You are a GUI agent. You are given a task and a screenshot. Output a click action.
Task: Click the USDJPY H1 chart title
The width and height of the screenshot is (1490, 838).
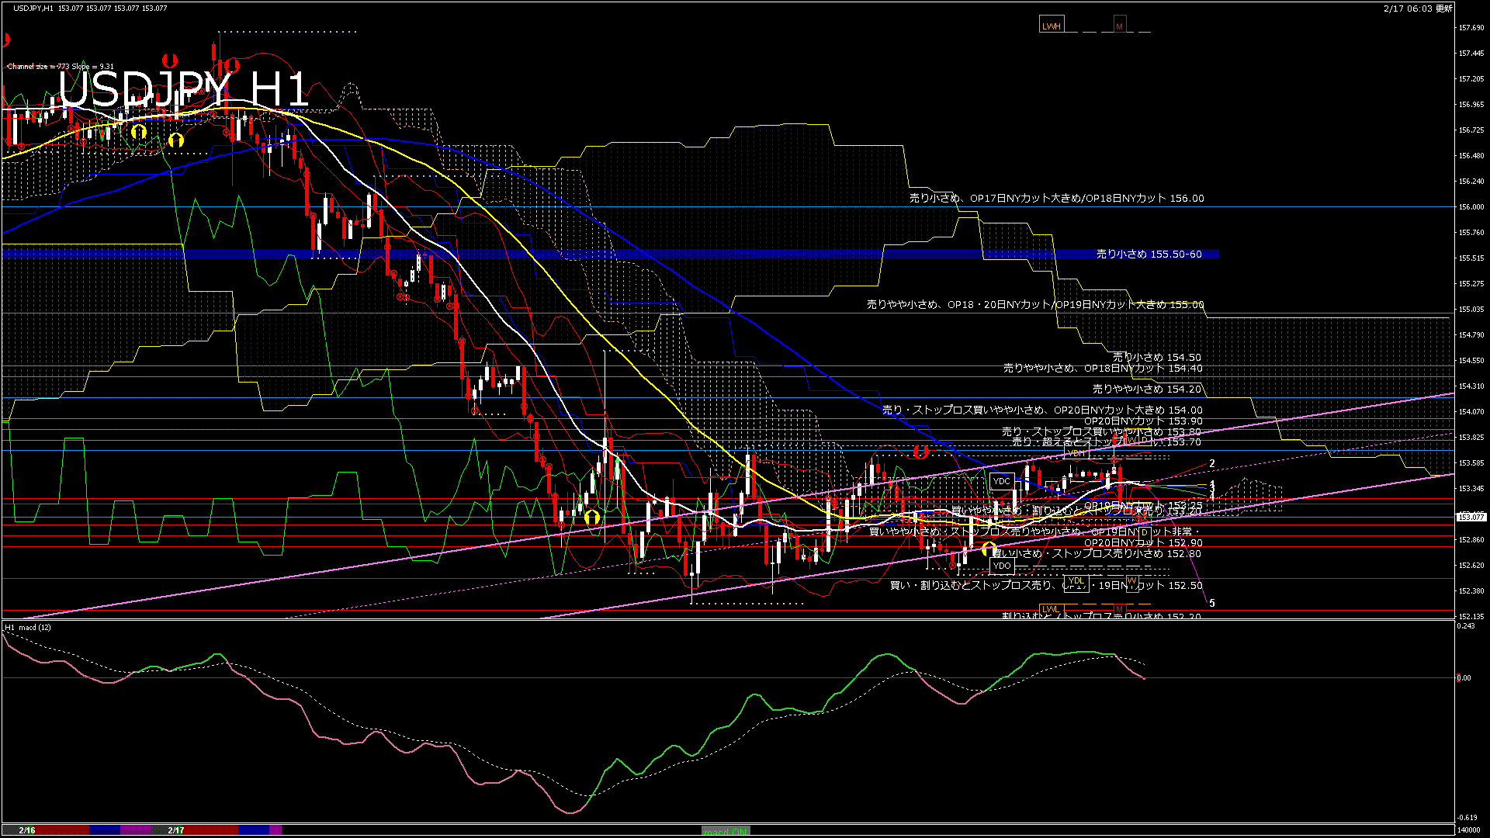tap(184, 89)
